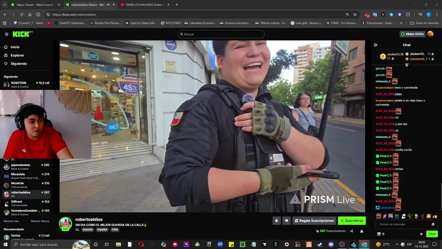442x249 pixels.
Task: Collapse the chat panel with arrow icon
Action: (376, 45)
